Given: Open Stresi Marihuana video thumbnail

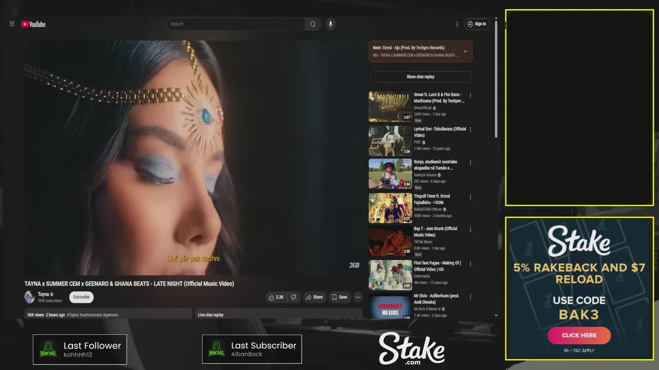Looking at the screenshot, I should pyautogui.click(x=390, y=106).
